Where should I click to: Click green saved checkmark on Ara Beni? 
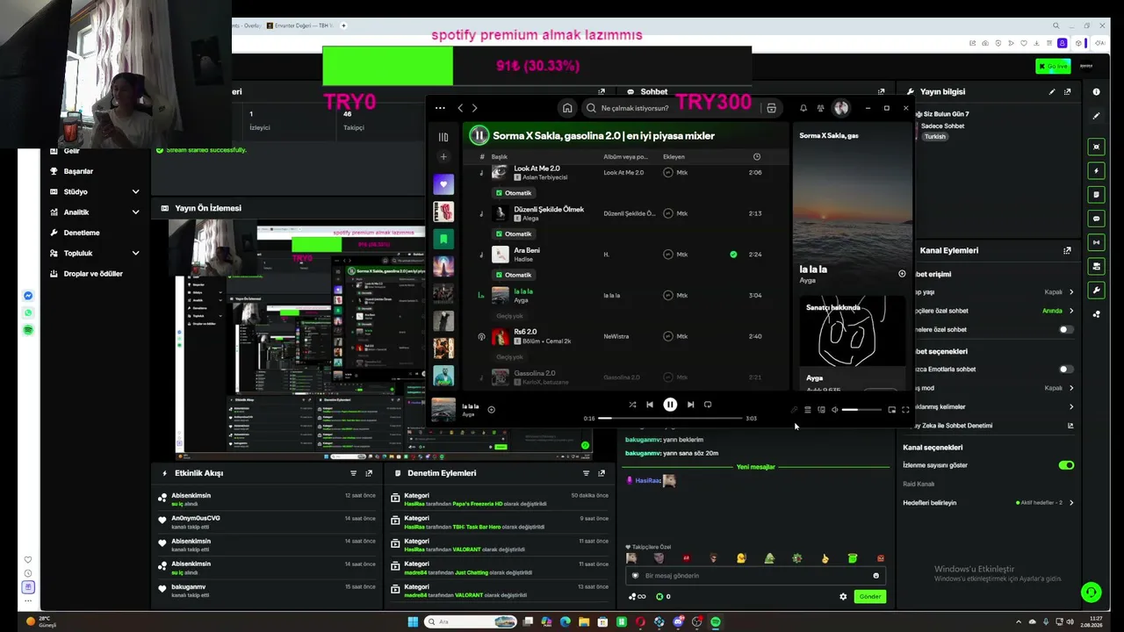(733, 255)
